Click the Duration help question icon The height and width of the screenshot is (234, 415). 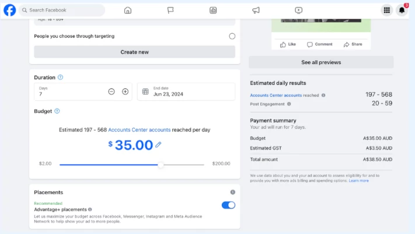(60, 77)
